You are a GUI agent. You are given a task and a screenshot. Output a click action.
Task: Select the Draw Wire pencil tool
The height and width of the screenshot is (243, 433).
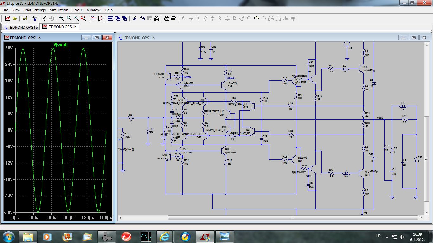click(184, 18)
